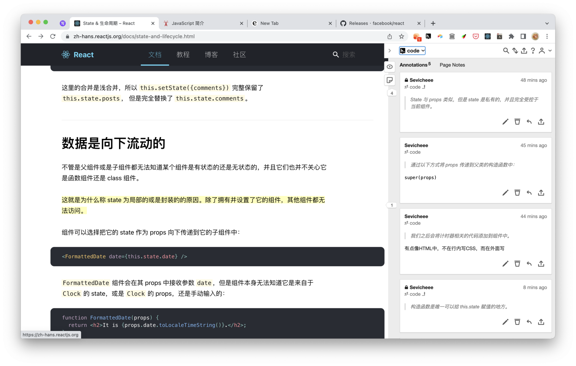Switch to the Annotations tab

tap(415, 65)
